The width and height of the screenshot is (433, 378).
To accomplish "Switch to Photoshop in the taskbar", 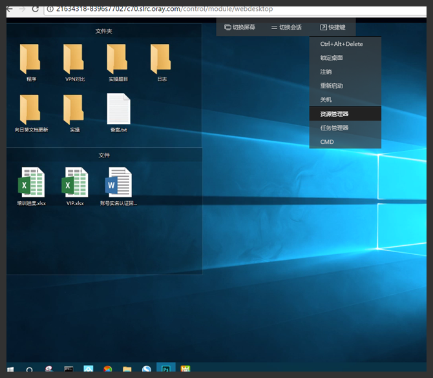I will pos(166,368).
